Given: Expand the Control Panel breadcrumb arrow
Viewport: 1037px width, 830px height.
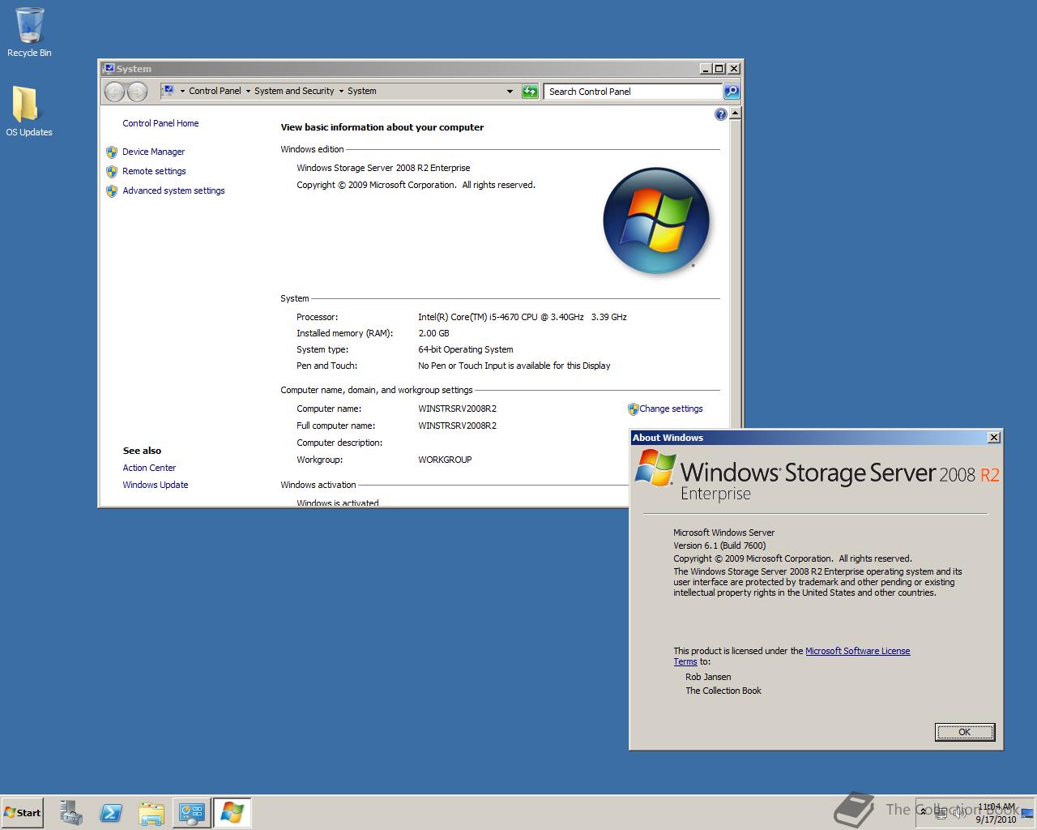Looking at the screenshot, I should pos(248,92).
